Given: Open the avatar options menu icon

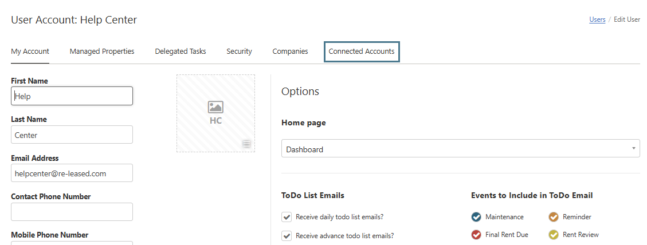Looking at the screenshot, I should pos(246,144).
